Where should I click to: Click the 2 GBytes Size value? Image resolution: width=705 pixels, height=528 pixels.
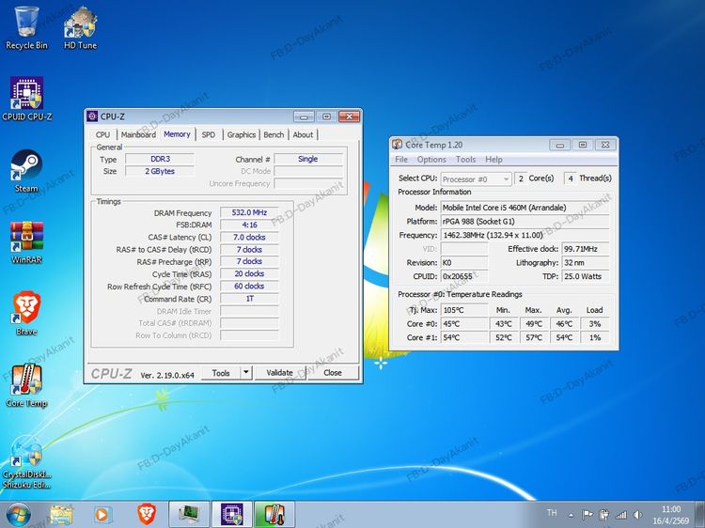160,171
